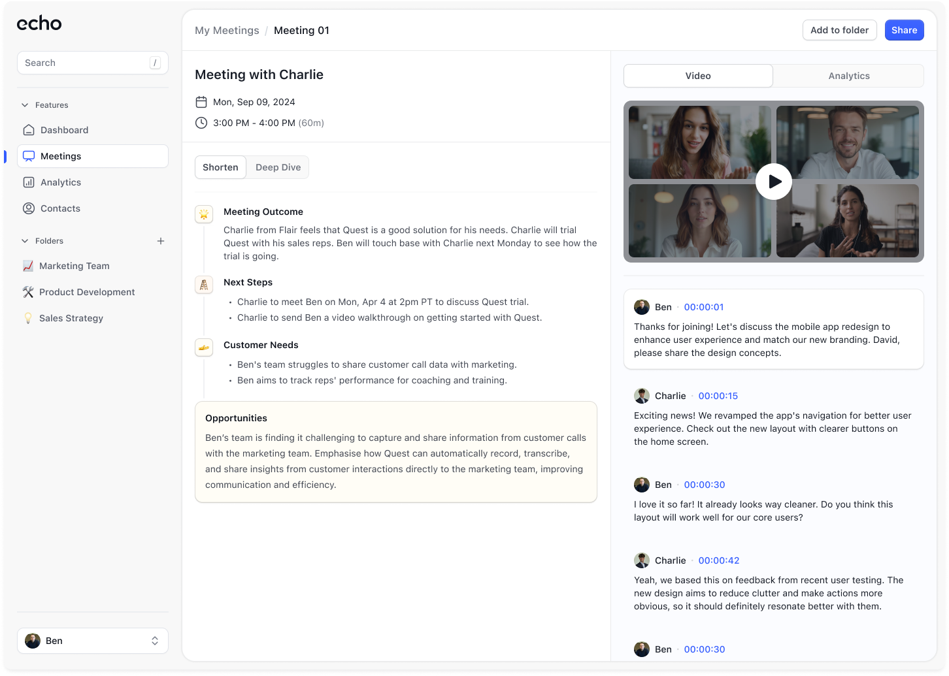Click the Contacts person icon

tap(29, 208)
